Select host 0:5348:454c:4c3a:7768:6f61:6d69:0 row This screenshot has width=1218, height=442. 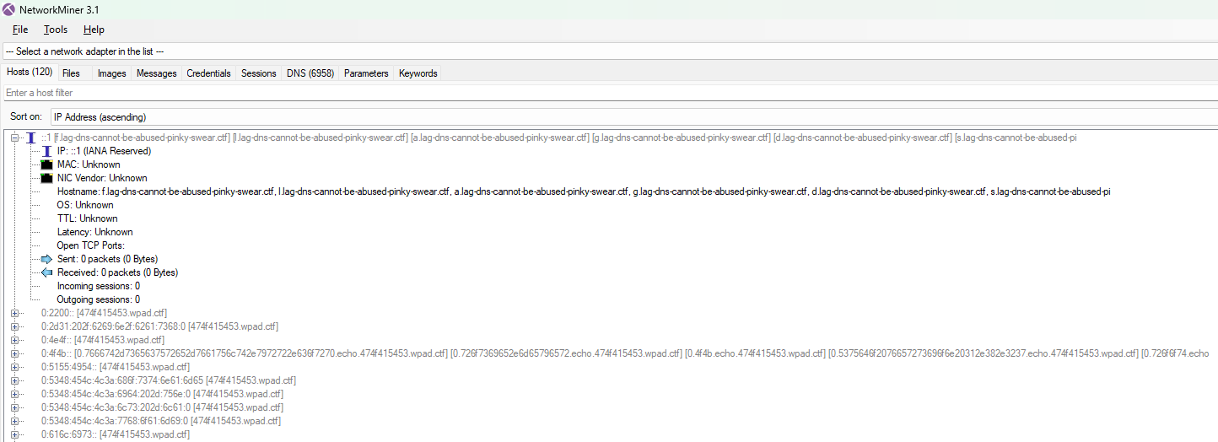point(160,421)
